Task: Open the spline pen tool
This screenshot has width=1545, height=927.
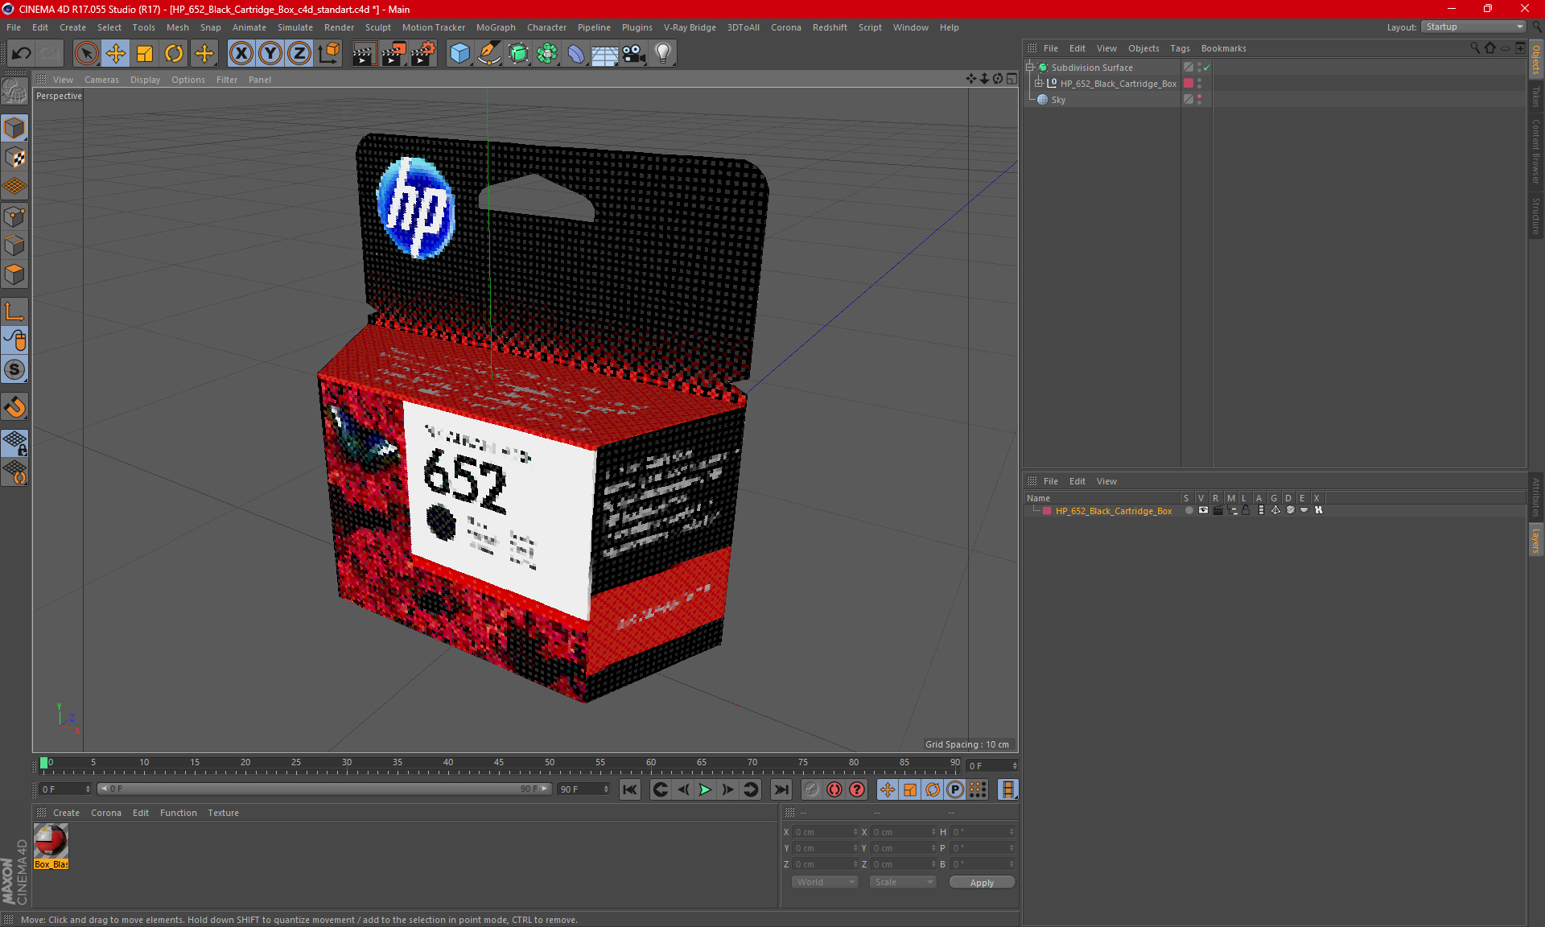Action: (489, 53)
